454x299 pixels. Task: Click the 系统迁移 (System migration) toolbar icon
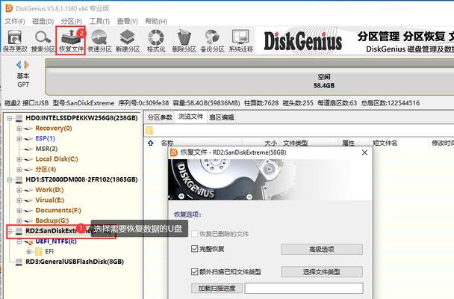(x=240, y=37)
